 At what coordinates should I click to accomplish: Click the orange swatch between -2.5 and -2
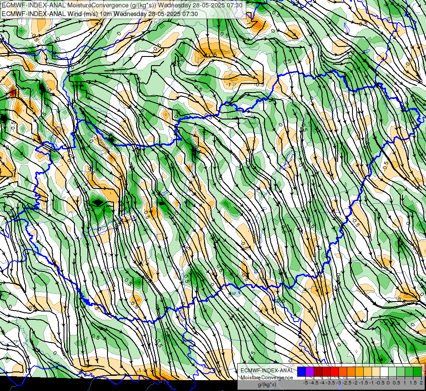point(351,371)
